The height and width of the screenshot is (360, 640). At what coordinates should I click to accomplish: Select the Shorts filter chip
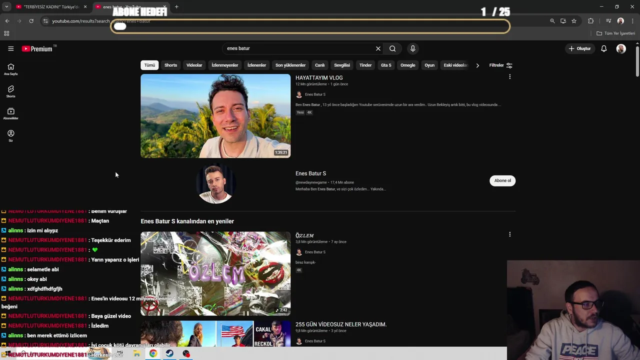click(x=170, y=65)
